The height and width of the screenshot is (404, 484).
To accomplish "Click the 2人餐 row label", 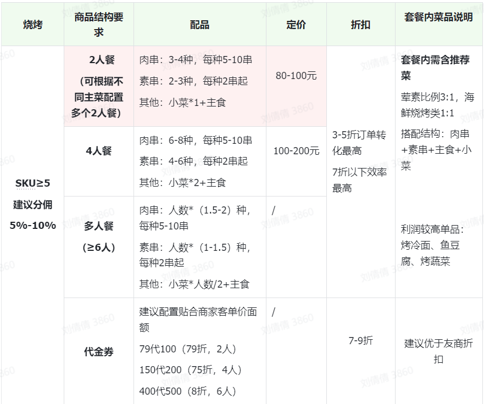I will click(99, 60).
